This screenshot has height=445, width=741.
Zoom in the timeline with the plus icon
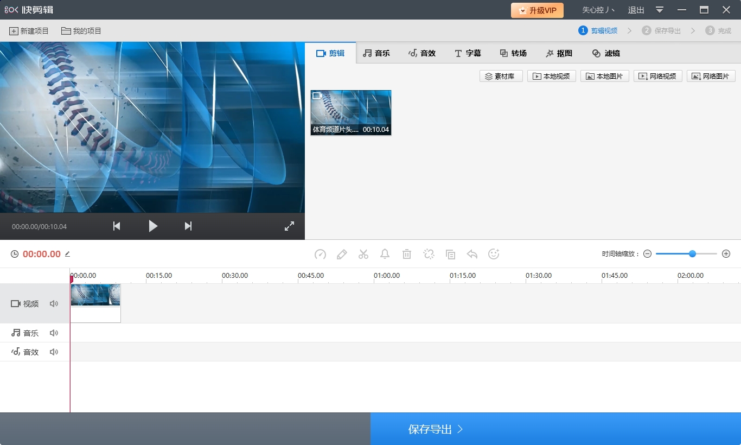(x=726, y=254)
